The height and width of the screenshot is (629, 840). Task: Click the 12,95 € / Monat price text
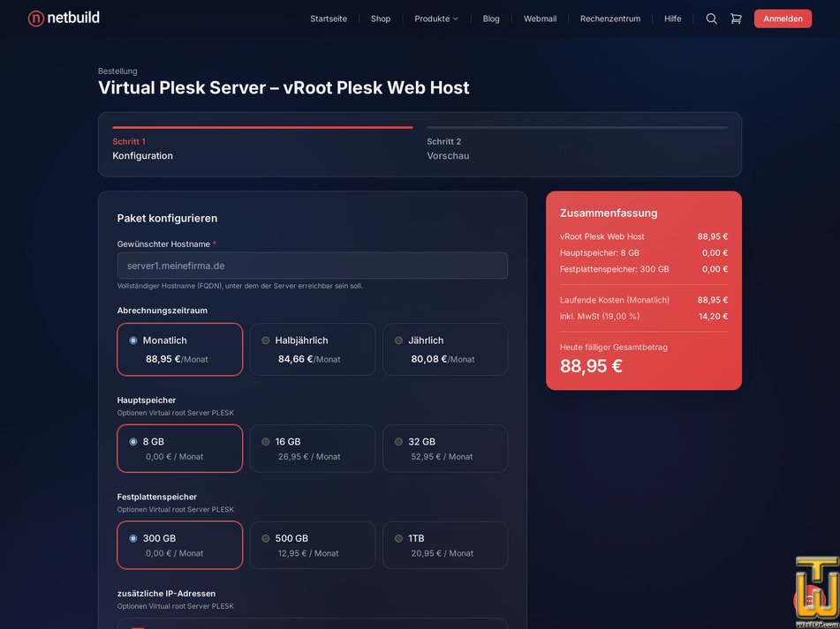click(x=308, y=553)
